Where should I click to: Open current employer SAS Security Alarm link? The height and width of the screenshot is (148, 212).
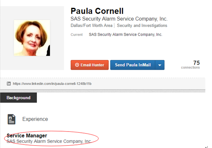click(x=126, y=34)
